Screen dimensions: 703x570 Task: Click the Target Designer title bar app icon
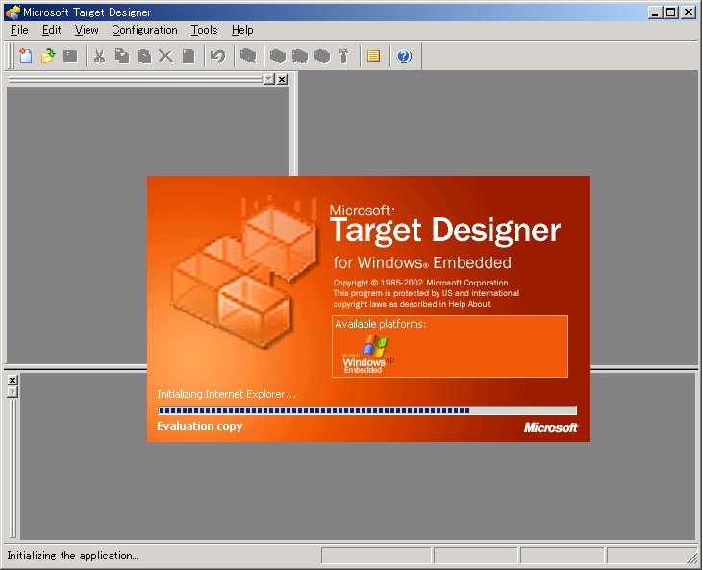(13, 12)
